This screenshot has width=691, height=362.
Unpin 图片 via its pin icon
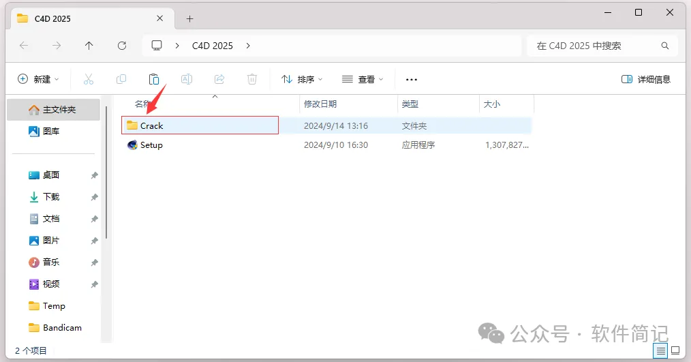coord(94,241)
